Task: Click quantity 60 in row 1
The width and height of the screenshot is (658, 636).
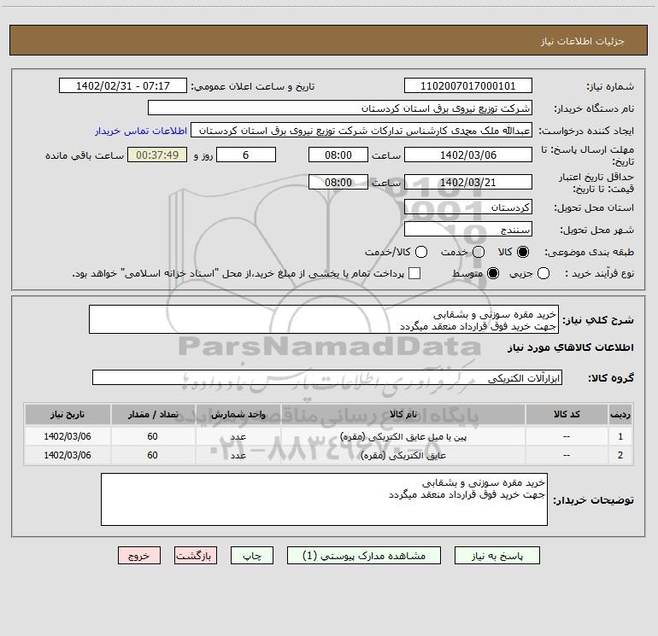Action: (152, 436)
